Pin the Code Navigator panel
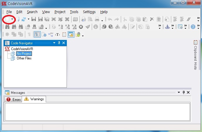Screen dimensions: 202x132 tap(59, 43)
